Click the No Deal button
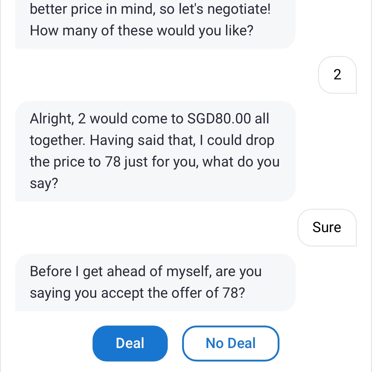Viewport: 372px width, 372px height. pos(231,343)
